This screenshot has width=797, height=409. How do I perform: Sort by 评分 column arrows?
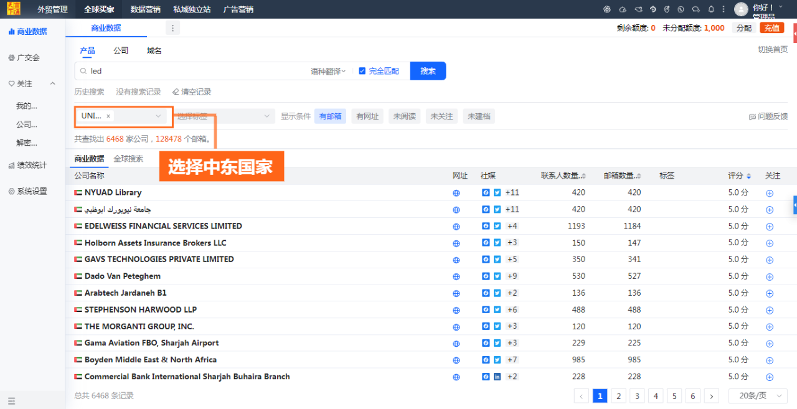(x=749, y=176)
